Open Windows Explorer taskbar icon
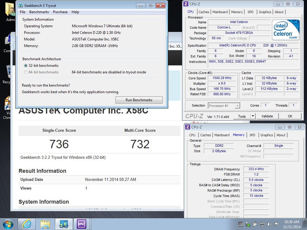The width and height of the screenshot is (307, 230). (45, 224)
